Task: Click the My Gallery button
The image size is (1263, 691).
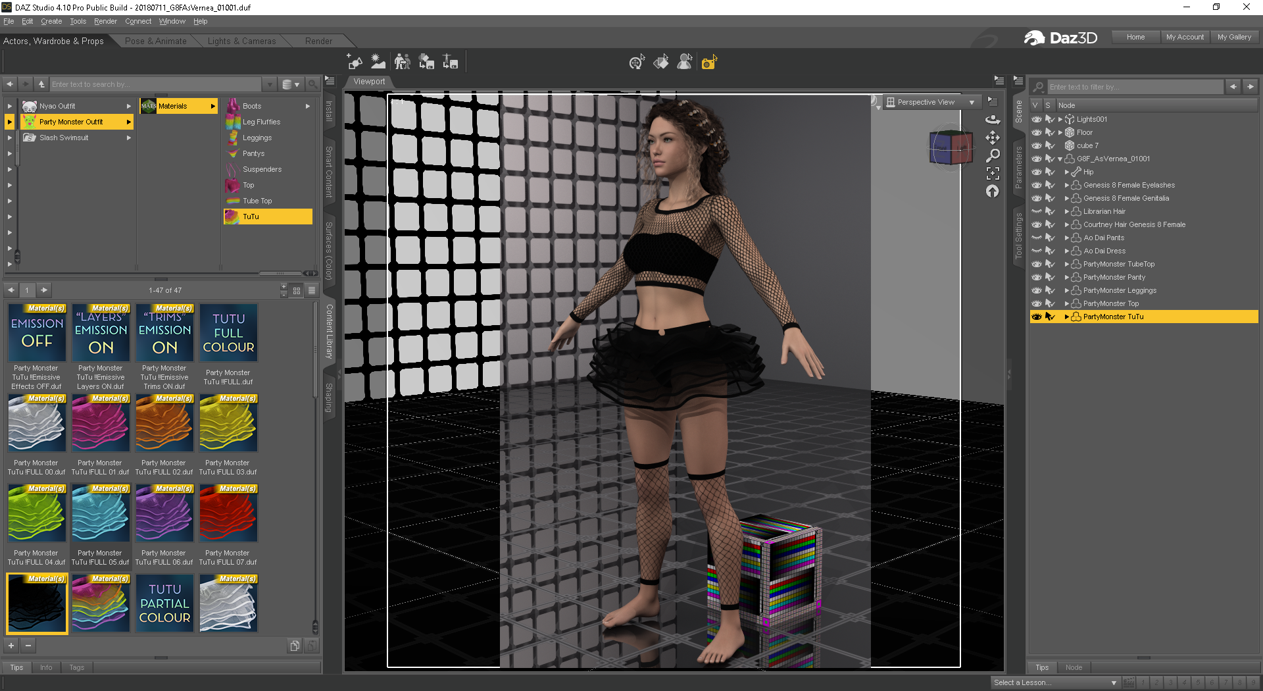Action: [x=1234, y=37]
